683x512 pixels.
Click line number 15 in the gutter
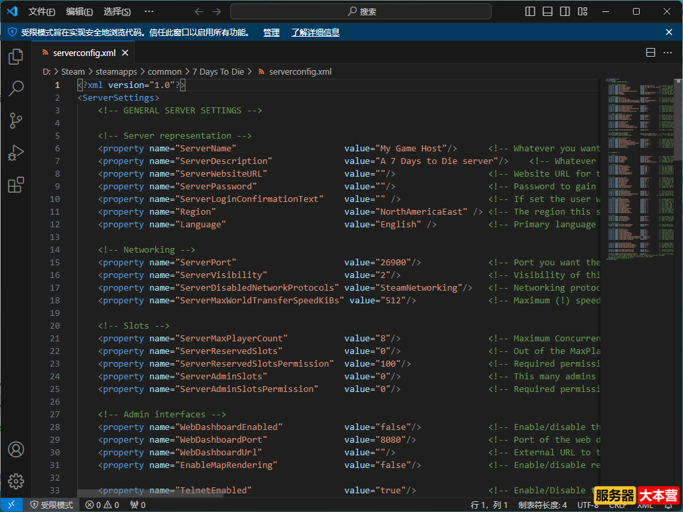55,263
